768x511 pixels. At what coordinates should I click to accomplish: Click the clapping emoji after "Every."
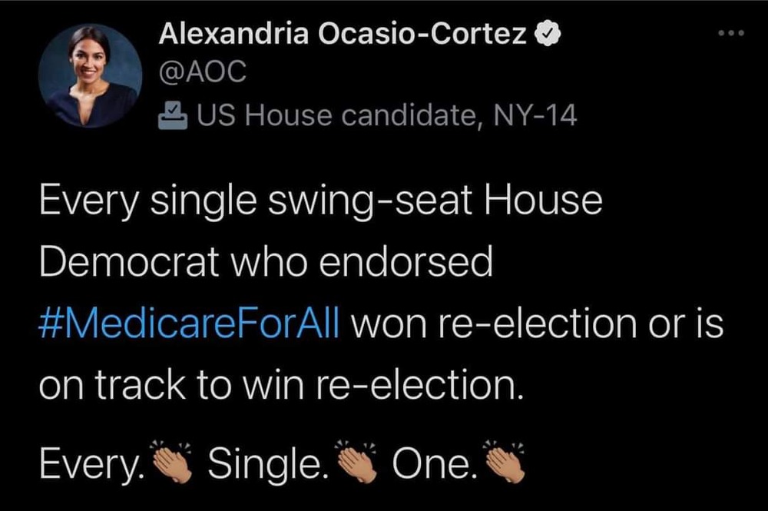(x=171, y=461)
